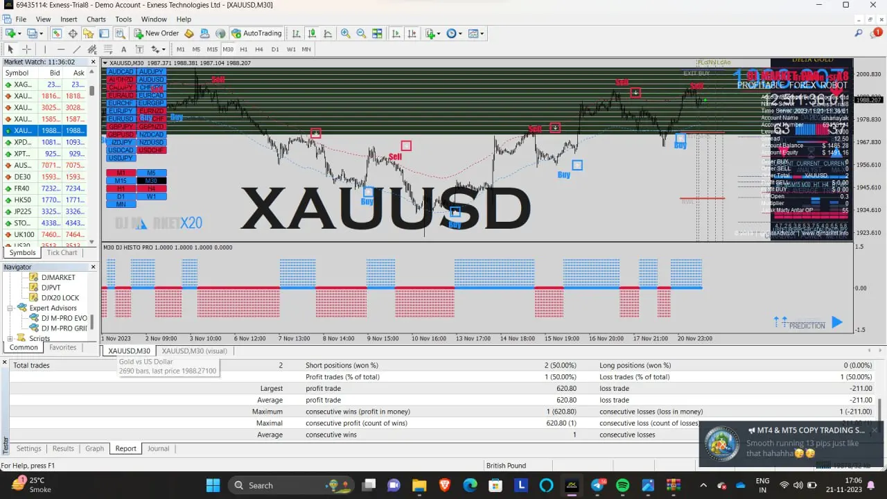Toggle the Terminal panel icon
This screenshot has width=887, height=499.
104,33
